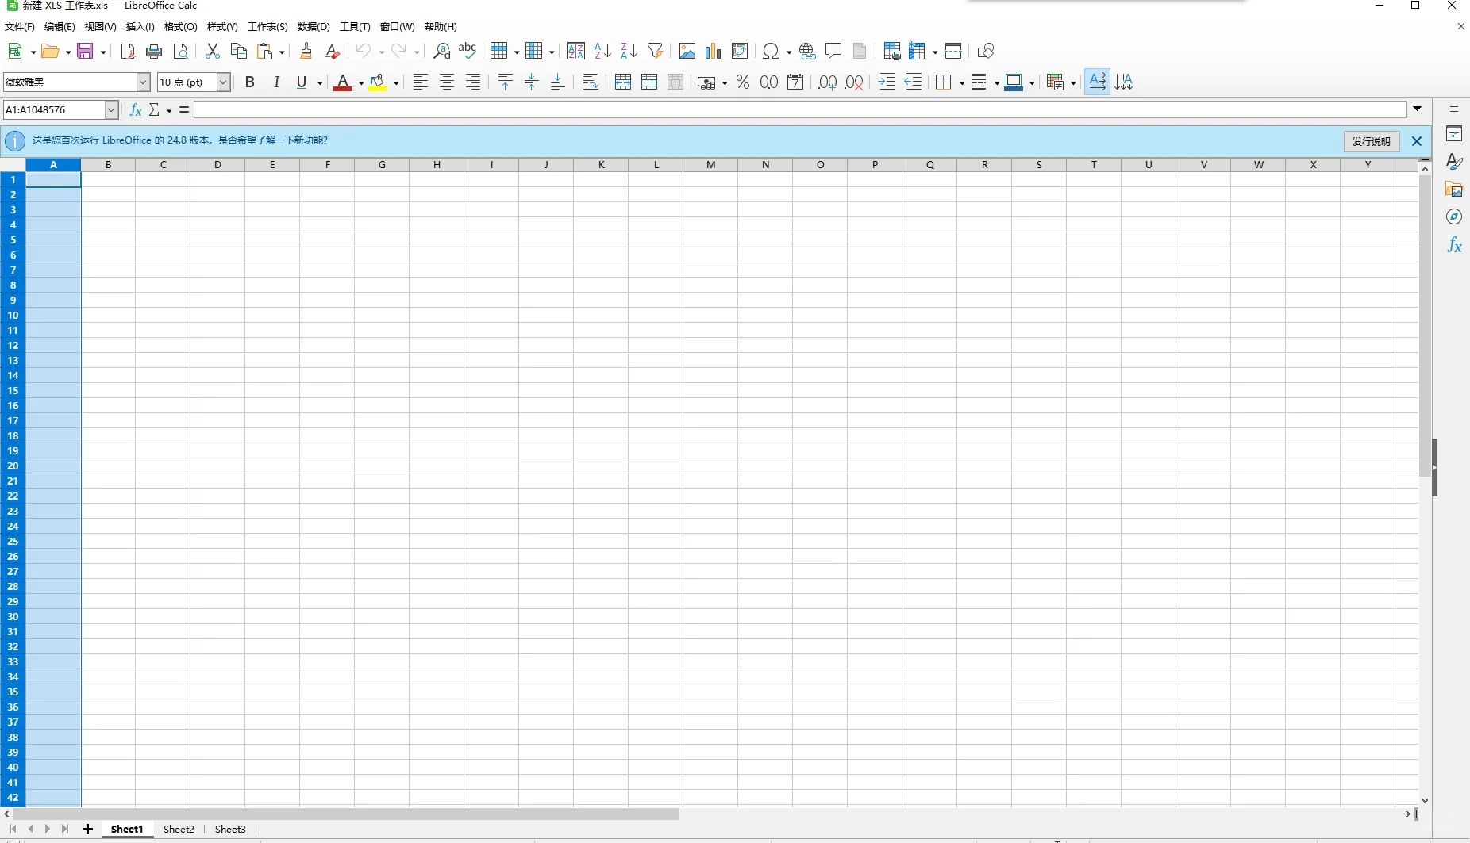Image resolution: width=1470 pixels, height=843 pixels.
Task: Toggle center alignment
Action: pos(447,82)
